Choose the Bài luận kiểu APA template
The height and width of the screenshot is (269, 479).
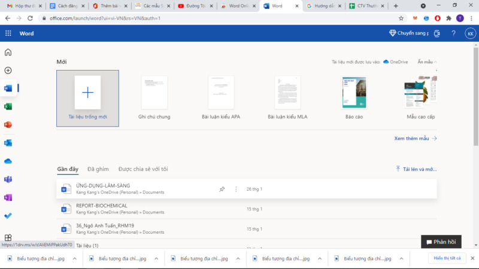pos(221,98)
